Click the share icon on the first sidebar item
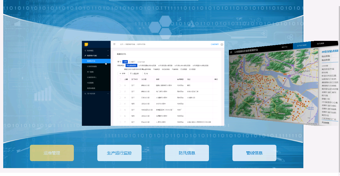 pos(85,50)
